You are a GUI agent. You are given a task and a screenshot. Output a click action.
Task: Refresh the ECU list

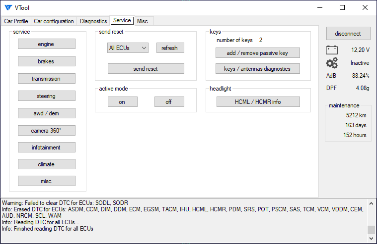tap(170, 48)
